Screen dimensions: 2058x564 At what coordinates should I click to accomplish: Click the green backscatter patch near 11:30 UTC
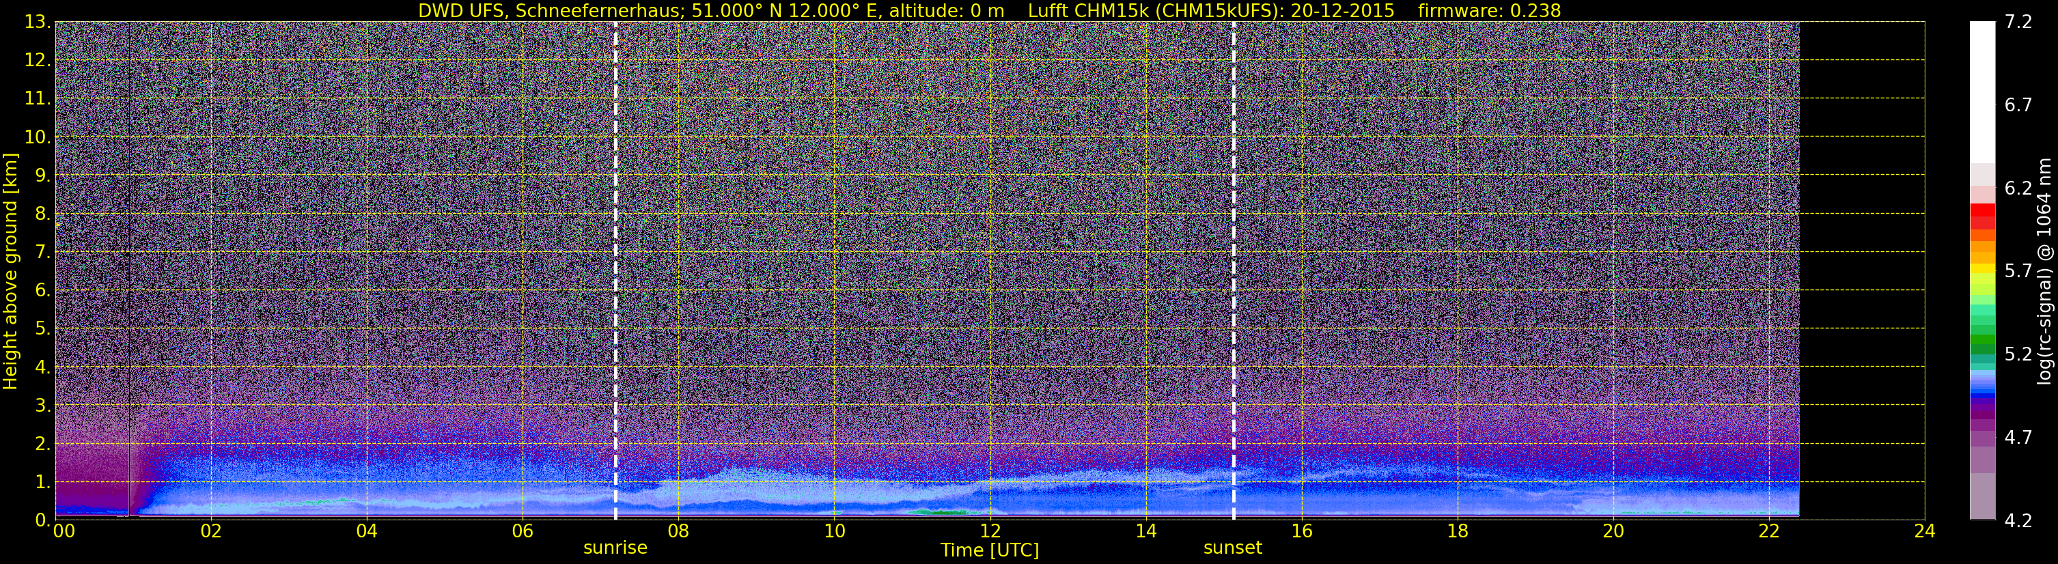(938, 512)
